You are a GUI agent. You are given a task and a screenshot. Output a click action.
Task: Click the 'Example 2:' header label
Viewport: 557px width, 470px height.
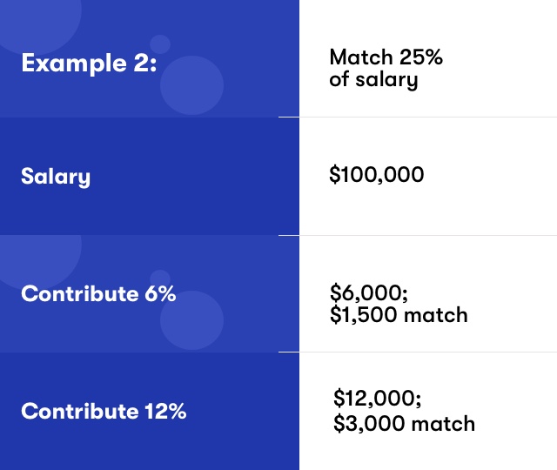coord(89,64)
